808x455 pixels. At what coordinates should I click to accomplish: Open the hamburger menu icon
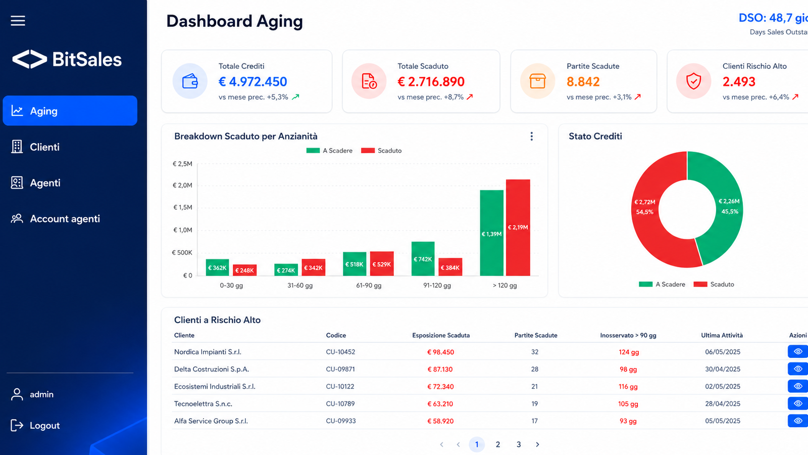pyautogui.click(x=18, y=21)
